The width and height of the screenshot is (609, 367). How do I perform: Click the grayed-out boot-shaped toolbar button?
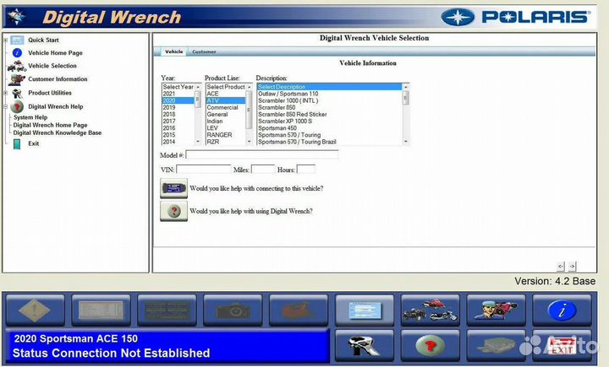click(x=299, y=310)
